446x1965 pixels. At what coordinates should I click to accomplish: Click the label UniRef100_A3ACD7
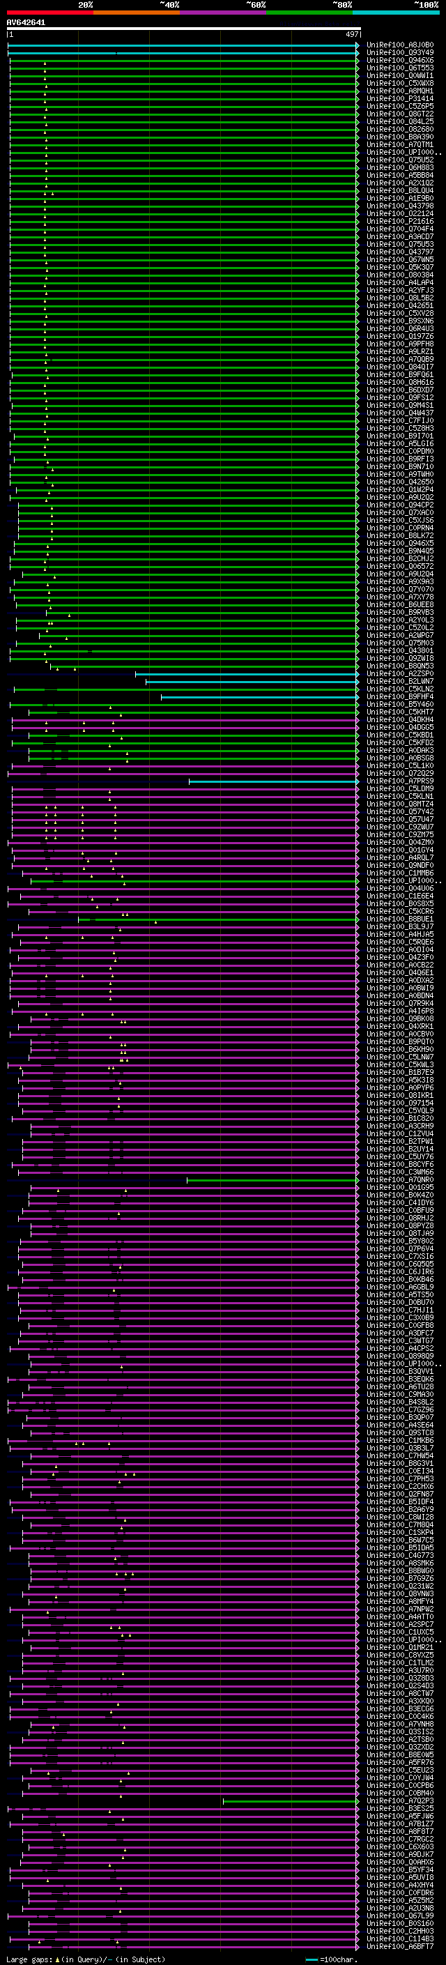(x=399, y=236)
